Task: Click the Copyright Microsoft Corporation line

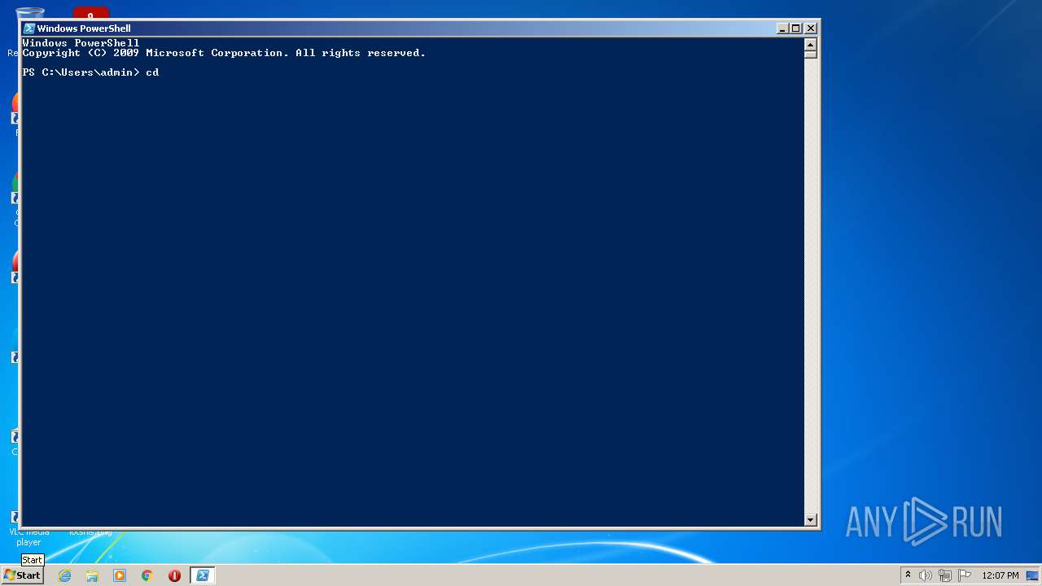Action: click(224, 53)
